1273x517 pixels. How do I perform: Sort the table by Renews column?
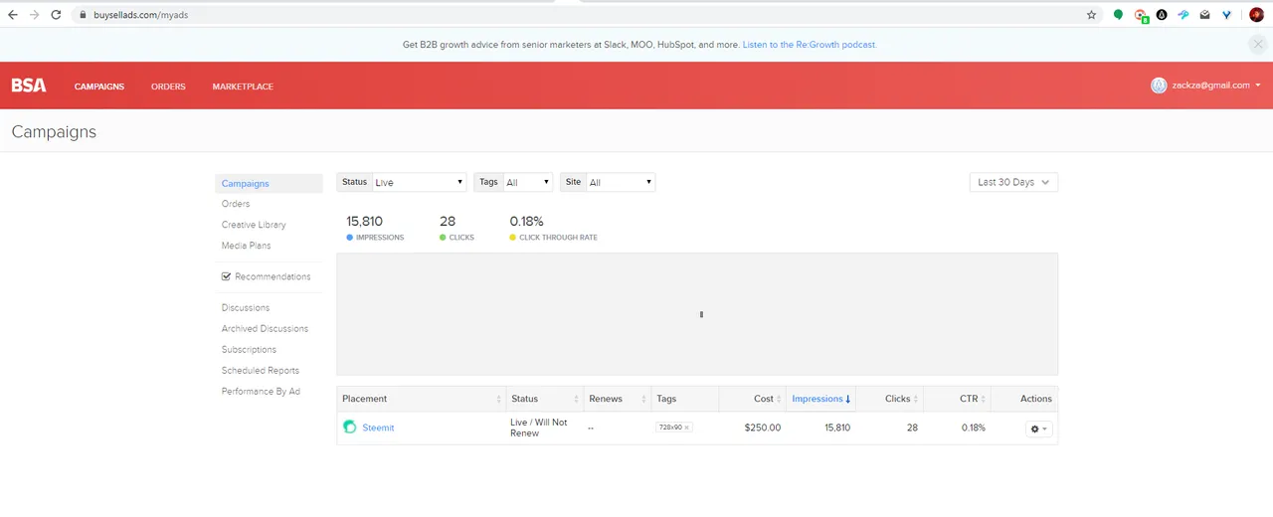[x=618, y=399]
